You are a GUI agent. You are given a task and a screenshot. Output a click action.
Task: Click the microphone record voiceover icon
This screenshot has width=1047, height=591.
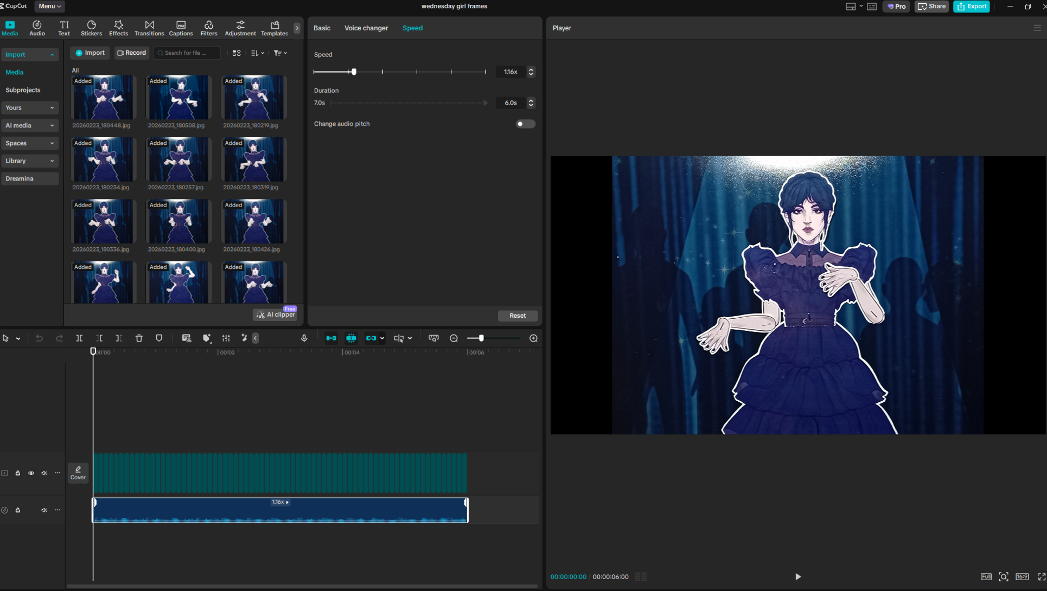point(304,338)
